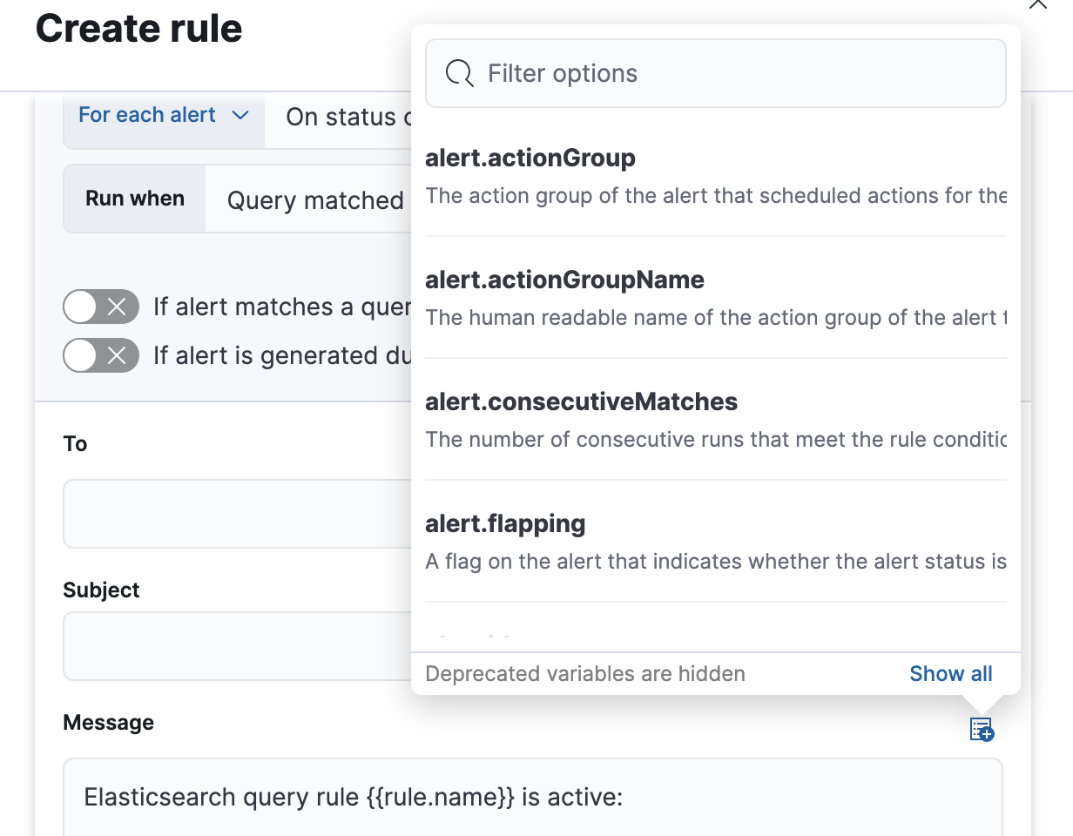
Task: Select the 'Run when' menu segment
Action: click(x=134, y=199)
